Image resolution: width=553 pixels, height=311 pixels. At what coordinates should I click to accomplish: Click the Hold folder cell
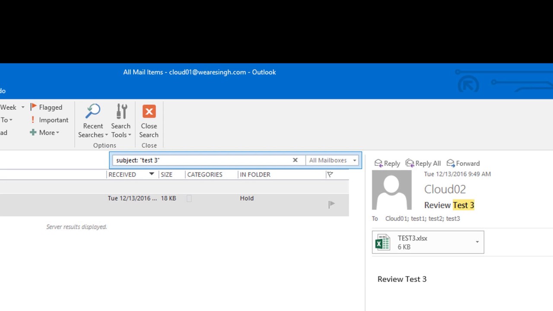click(x=247, y=198)
